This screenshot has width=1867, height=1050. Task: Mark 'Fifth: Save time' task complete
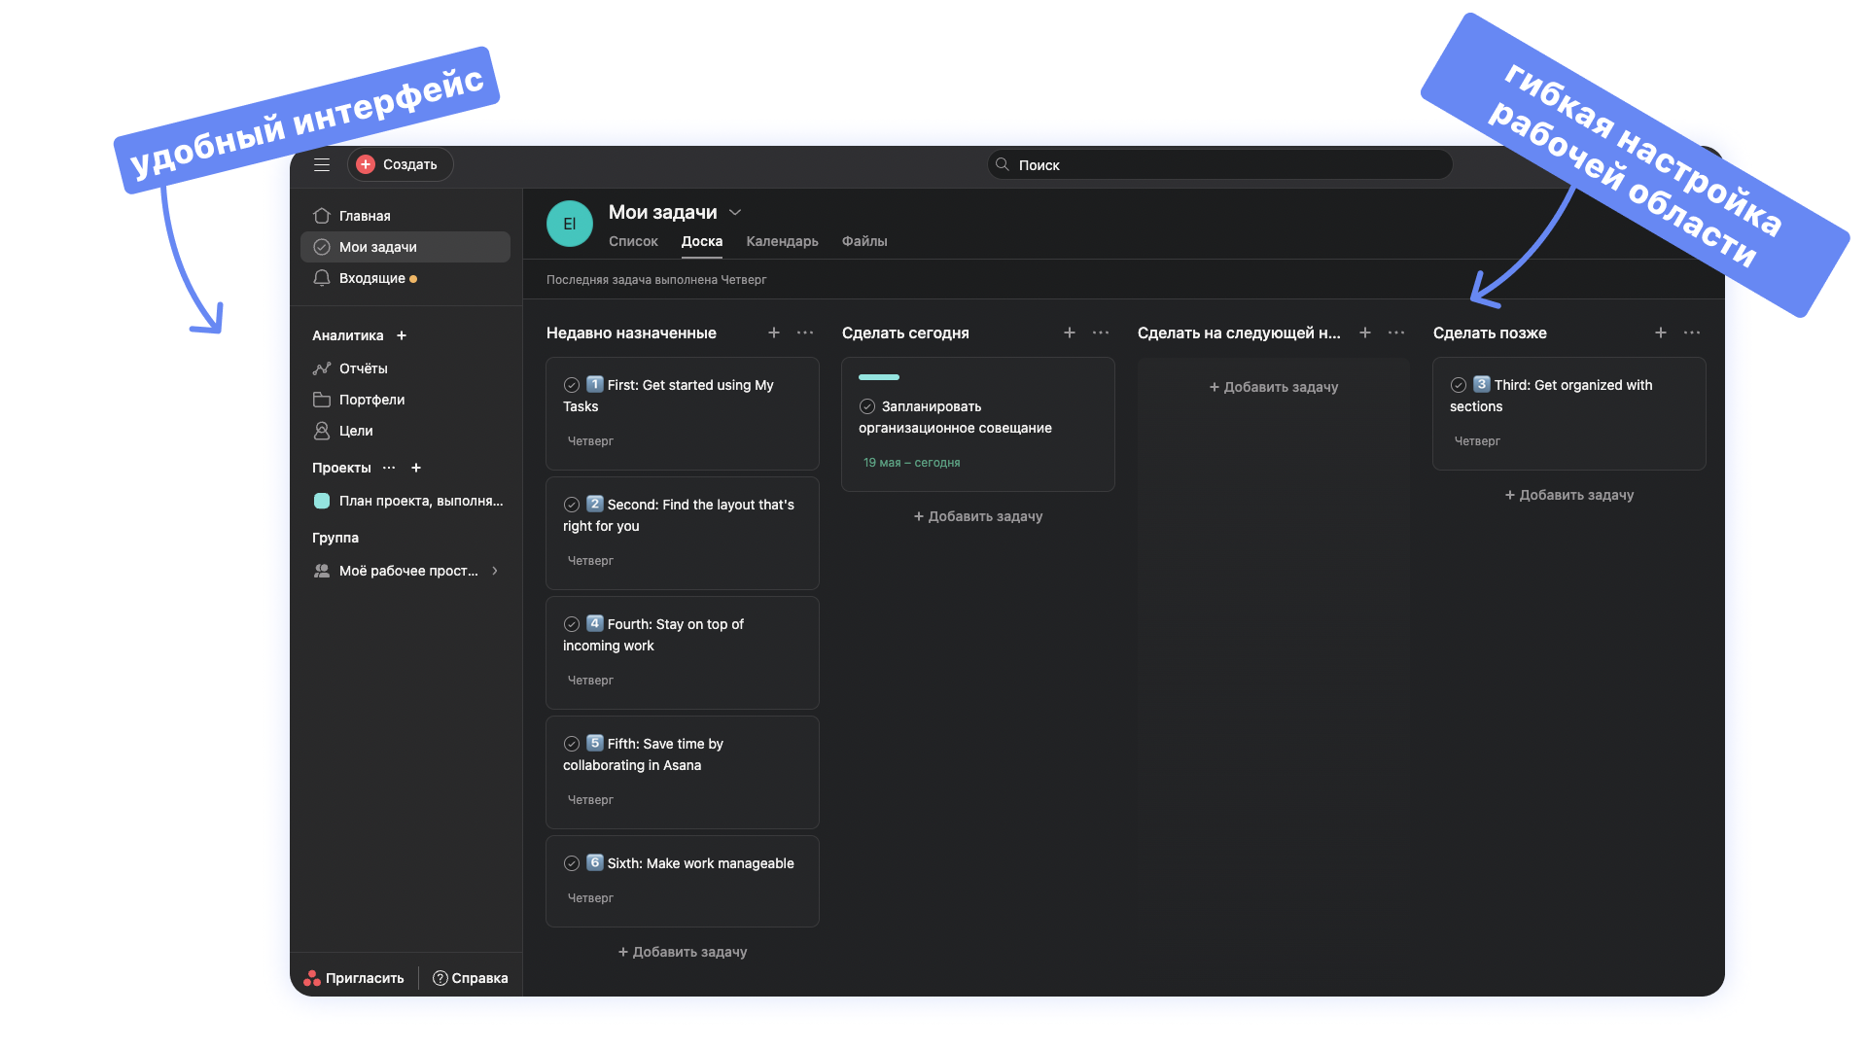(x=572, y=744)
